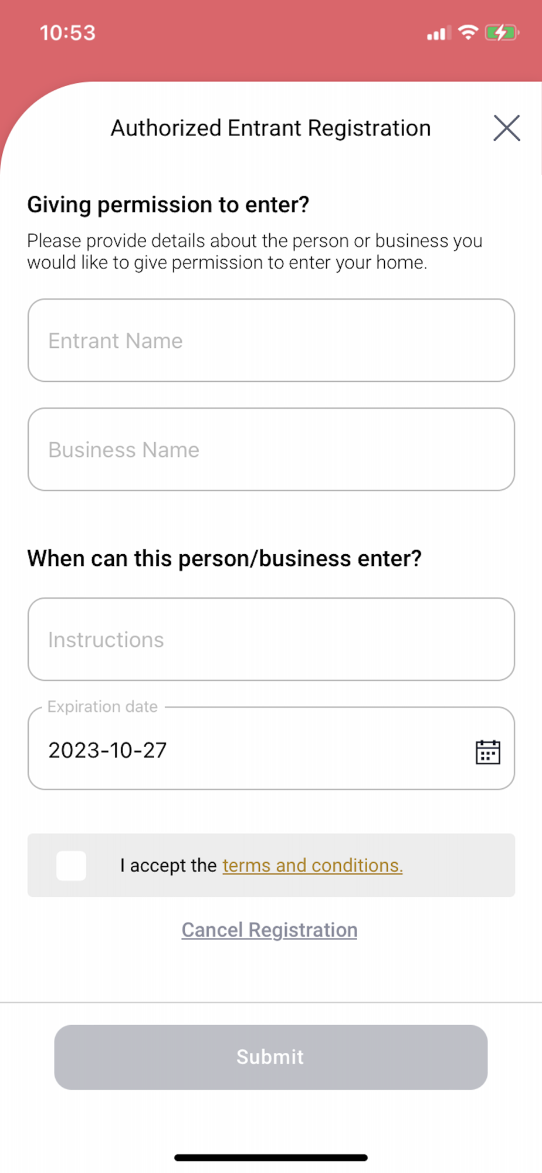This screenshot has height=1173, width=542.
Task: Check the accept terms checkbox
Action: [x=72, y=866]
